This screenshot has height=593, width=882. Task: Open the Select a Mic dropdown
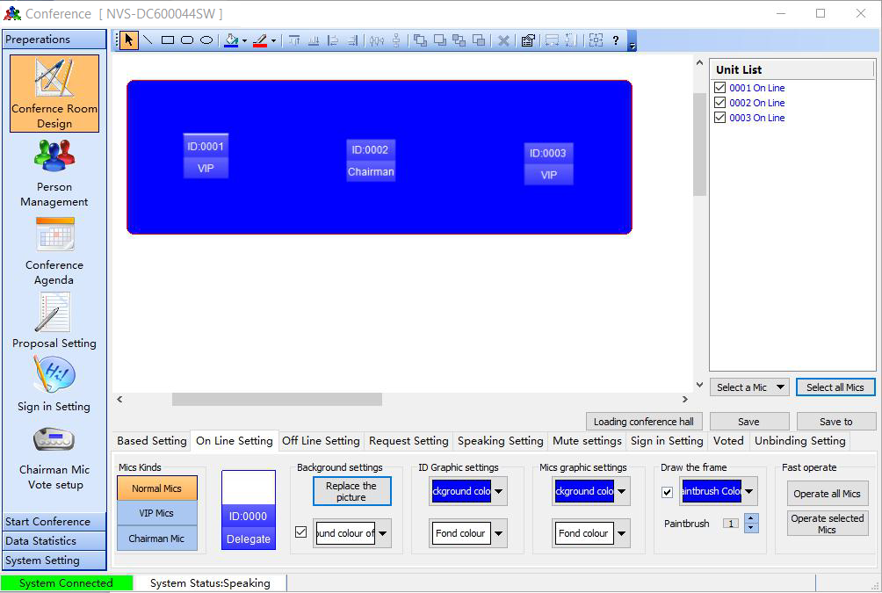coord(748,387)
